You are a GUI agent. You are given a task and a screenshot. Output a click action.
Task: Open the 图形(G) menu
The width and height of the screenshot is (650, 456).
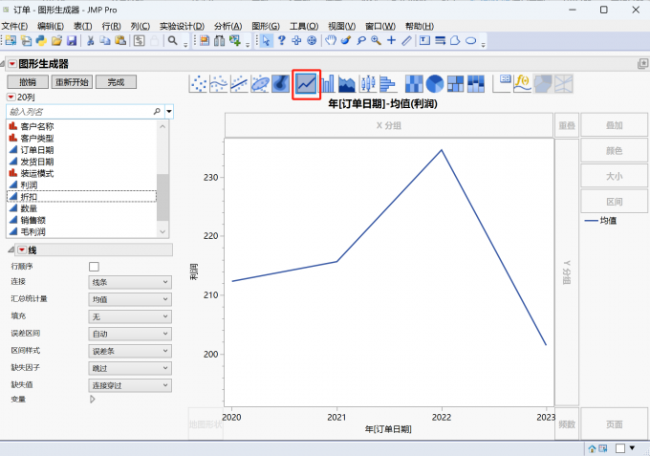pos(267,26)
